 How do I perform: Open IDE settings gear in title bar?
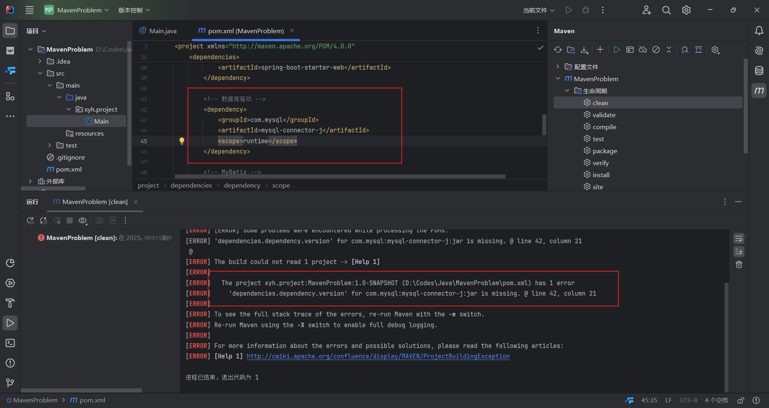686,10
